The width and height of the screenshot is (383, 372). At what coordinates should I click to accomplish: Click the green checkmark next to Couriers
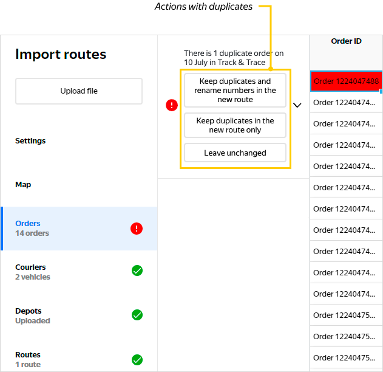click(137, 271)
